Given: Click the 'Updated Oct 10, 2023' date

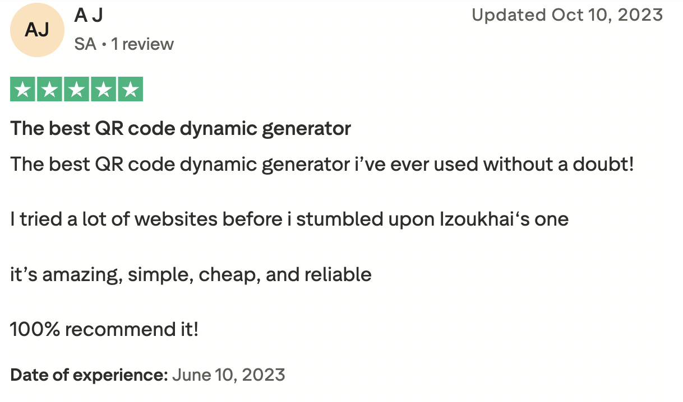Looking at the screenshot, I should tap(567, 15).
